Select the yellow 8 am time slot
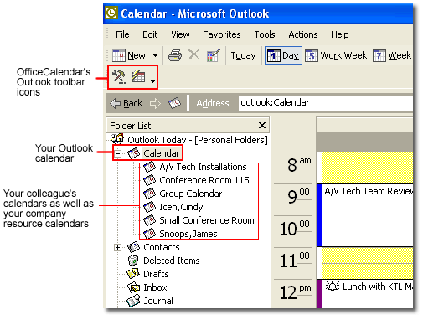 pos(368,168)
